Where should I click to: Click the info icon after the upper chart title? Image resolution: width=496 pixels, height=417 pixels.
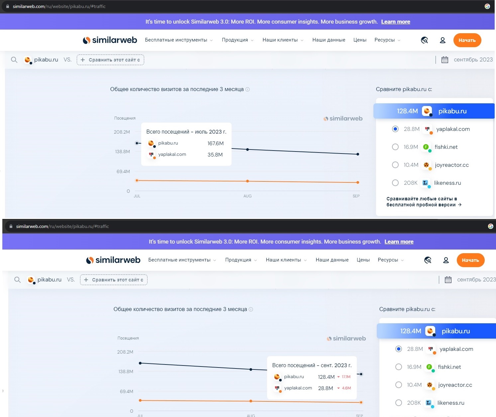point(248,89)
